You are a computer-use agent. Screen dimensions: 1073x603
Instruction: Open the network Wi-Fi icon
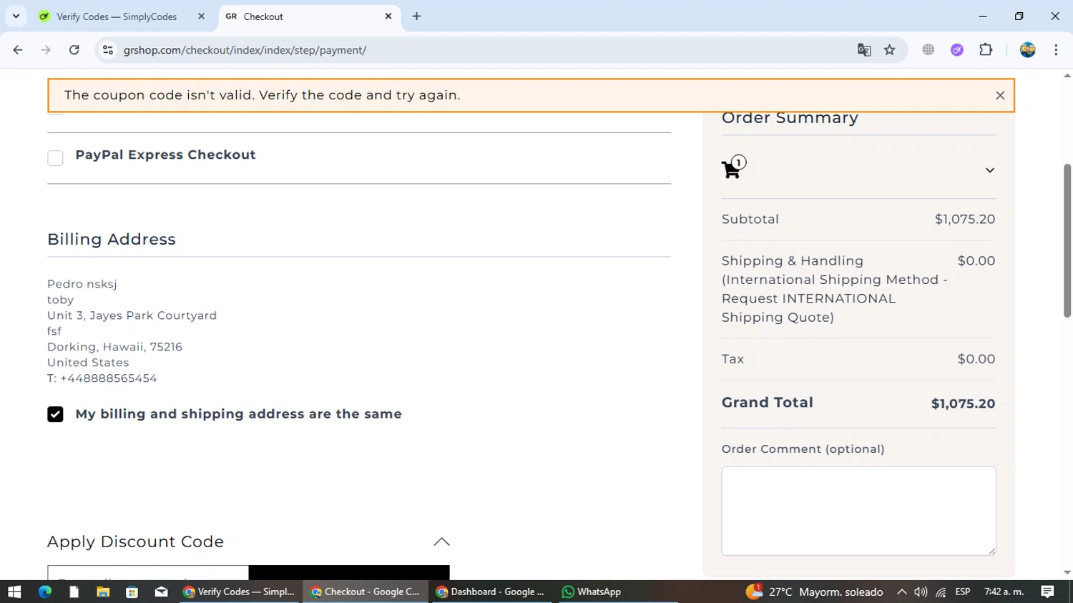(x=941, y=592)
